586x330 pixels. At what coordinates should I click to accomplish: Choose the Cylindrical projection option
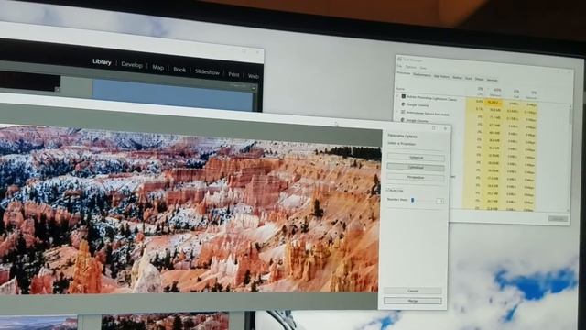416,167
